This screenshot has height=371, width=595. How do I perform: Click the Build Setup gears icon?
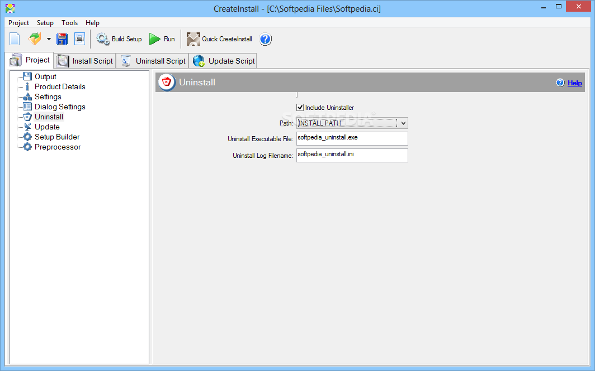point(102,38)
